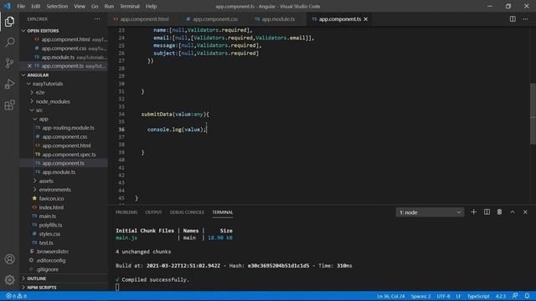536x301 pixels.
Task: Click TypeScript version 4.2.3 in status bar
Action: [x=501, y=296]
